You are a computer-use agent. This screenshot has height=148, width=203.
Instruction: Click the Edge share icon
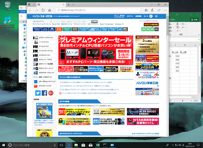coord(159,10)
